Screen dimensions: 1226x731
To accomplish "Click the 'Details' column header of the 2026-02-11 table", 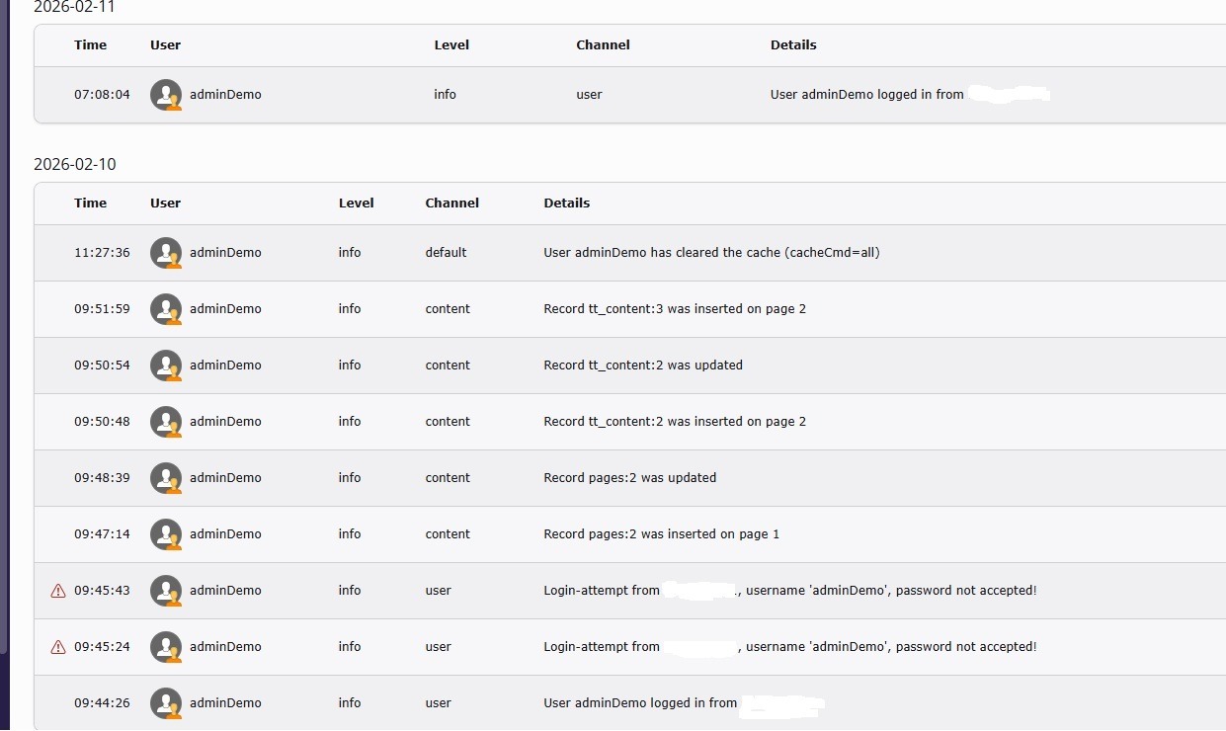I will click(793, 44).
